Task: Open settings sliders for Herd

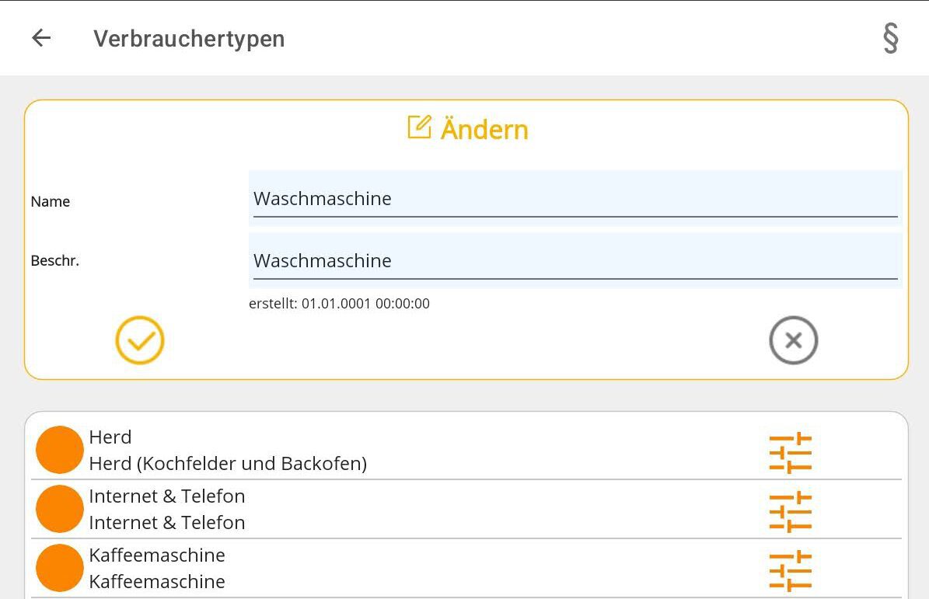Action: pos(790,452)
